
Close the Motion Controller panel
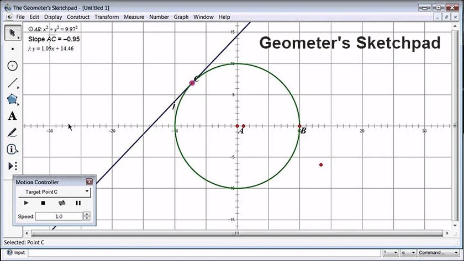(89, 182)
